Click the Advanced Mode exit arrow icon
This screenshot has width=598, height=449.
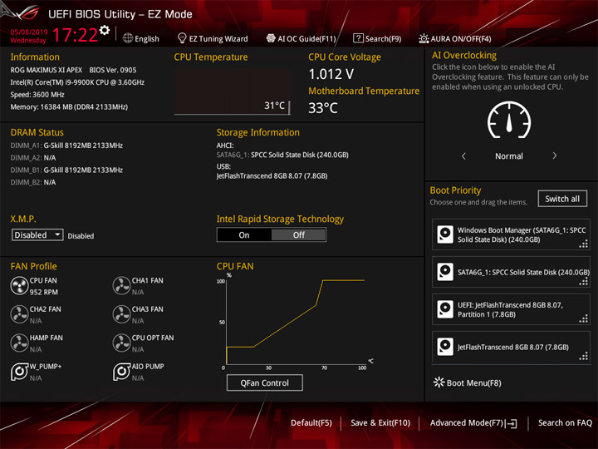point(512,423)
